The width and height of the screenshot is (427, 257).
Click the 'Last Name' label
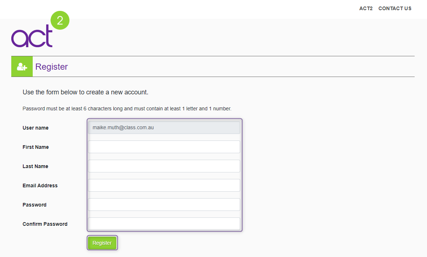point(35,167)
